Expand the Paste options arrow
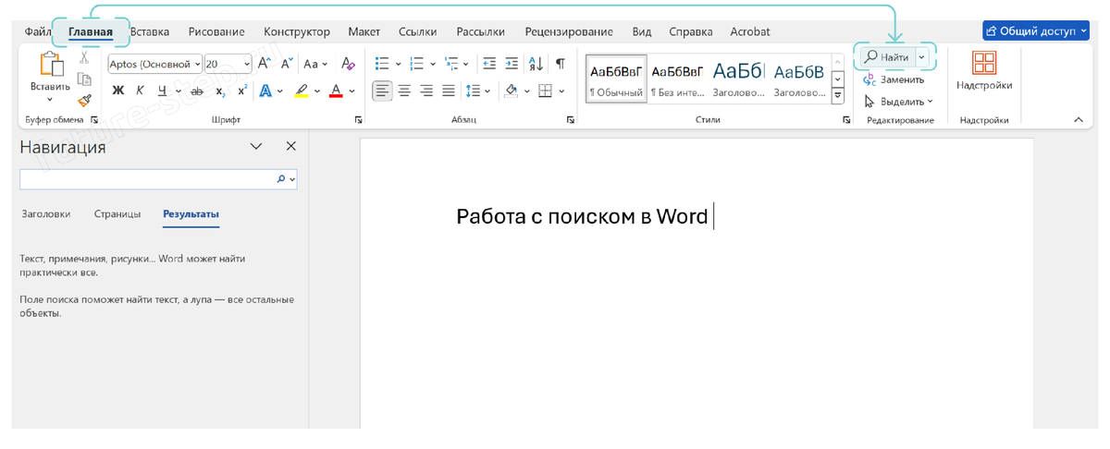1110x449 pixels. coord(50,99)
